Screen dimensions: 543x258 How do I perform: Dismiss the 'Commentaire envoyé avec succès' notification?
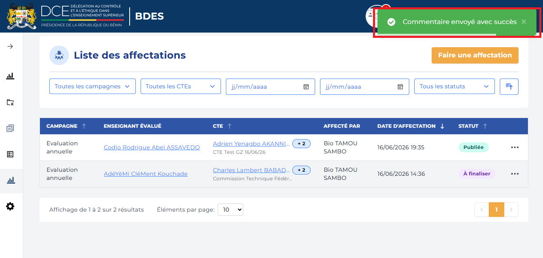click(x=524, y=22)
